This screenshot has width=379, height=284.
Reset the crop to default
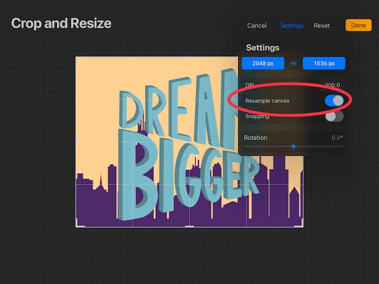(322, 26)
